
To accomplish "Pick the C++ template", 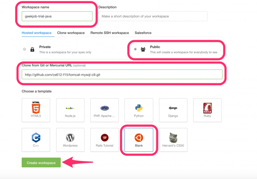I will [x=36, y=140].
